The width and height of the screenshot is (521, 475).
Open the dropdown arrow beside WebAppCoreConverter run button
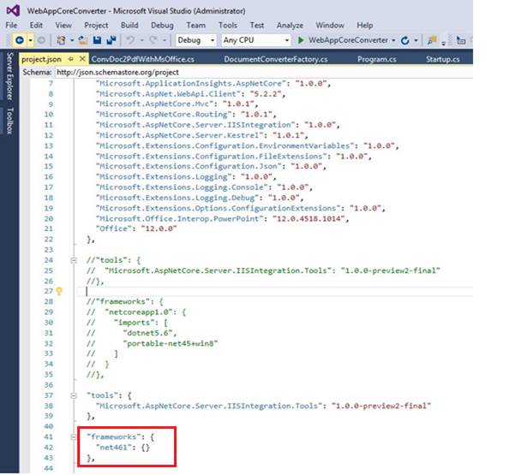[x=393, y=40]
